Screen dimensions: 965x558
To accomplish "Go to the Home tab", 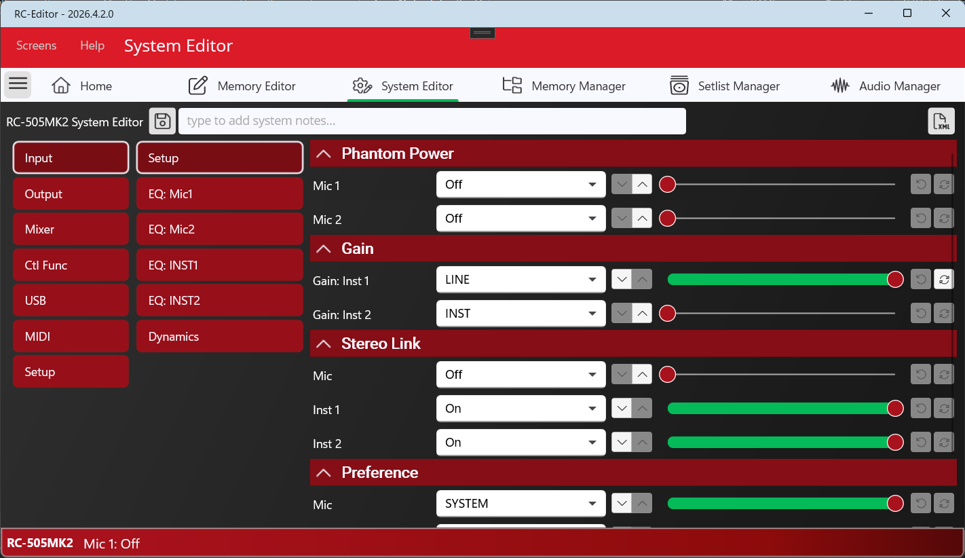I will coord(82,86).
